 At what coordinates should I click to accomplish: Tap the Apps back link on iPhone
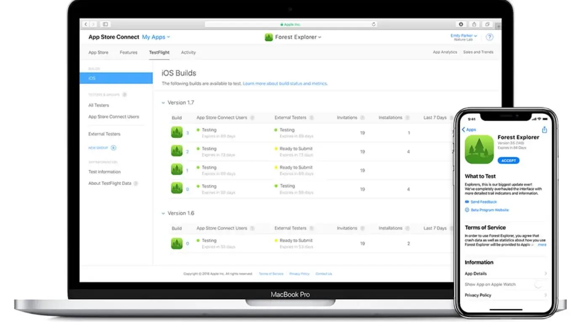pos(469,129)
